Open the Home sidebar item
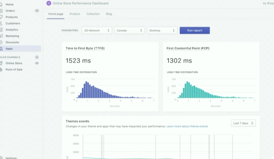This screenshot has width=274, height=159. [9, 4]
